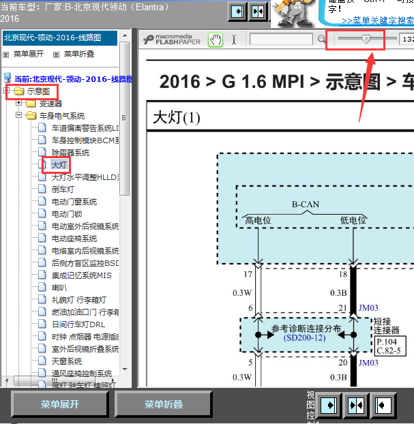
Task: Open 日间行车灯DRL document
Action: (78, 324)
